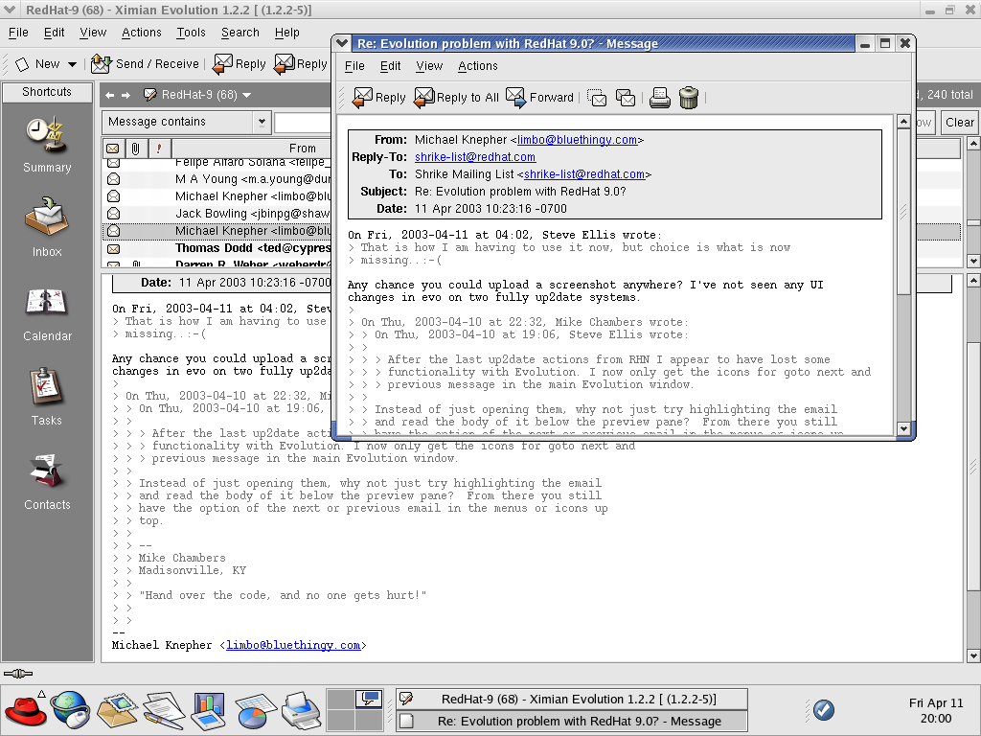Open the Inbox shortcut
This screenshot has width=981, height=736.
point(47,226)
